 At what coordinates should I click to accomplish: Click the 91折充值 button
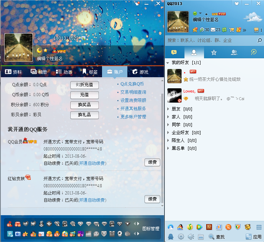pos(85,85)
